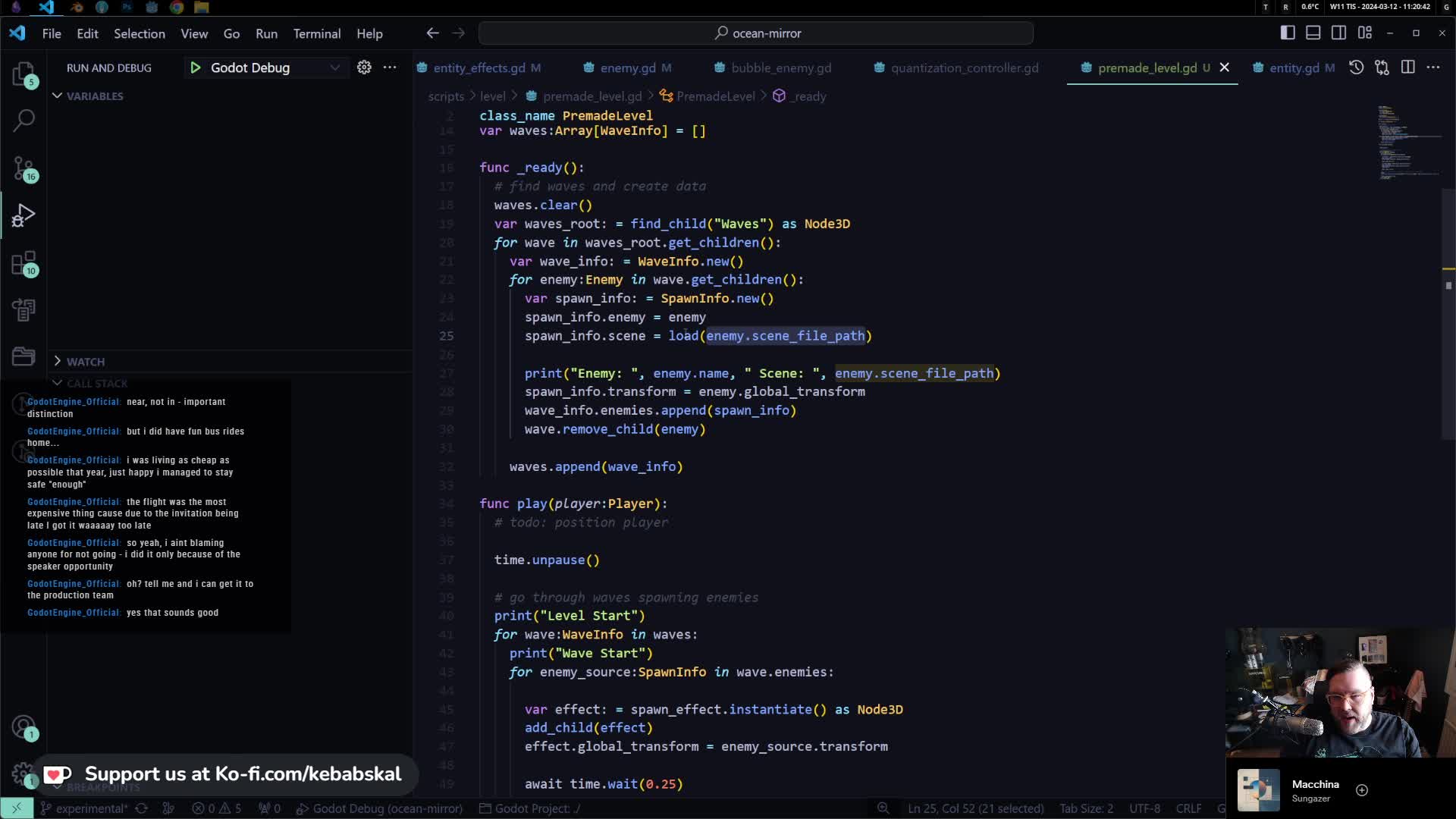The width and height of the screenshot is (1456, 819).
Task: Open Run and Debug more actions menu
Action: point(390,67)
